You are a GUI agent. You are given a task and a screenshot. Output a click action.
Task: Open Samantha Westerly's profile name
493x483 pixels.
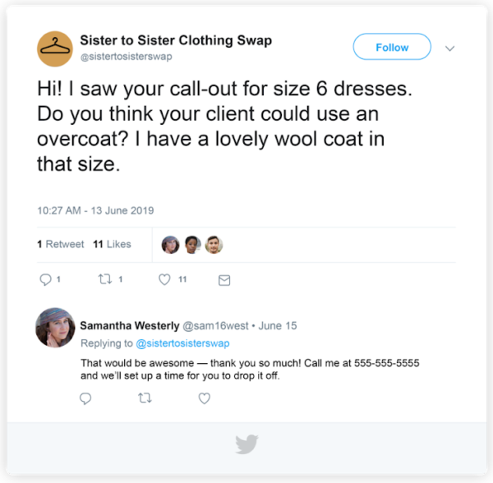130,326
